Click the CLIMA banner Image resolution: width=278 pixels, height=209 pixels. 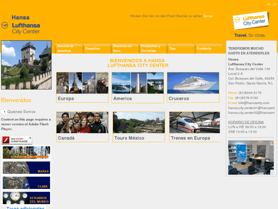coord(26,183)
